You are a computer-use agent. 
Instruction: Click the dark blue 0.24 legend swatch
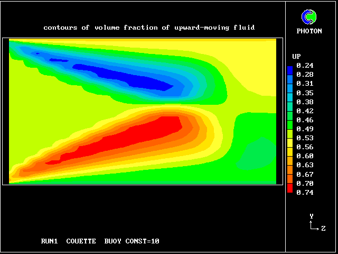(290, 69)
